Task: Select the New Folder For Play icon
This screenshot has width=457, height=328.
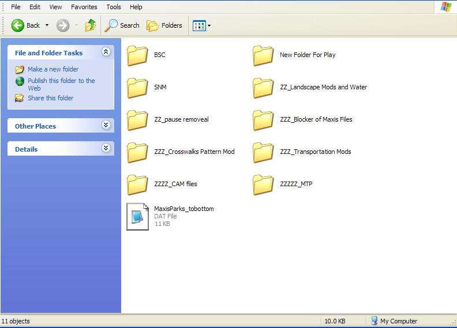Action: pos(263,55)
